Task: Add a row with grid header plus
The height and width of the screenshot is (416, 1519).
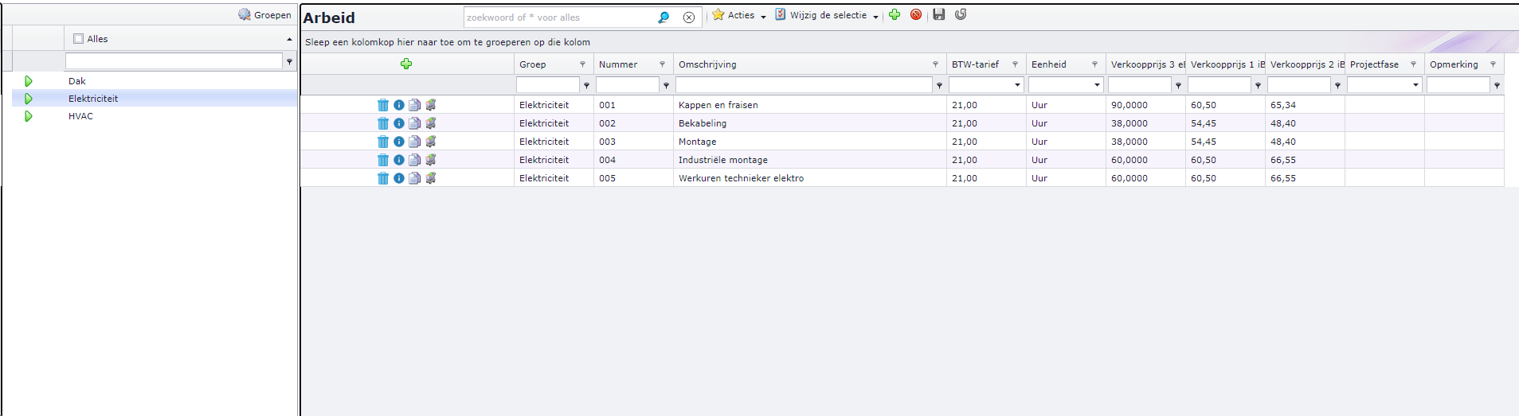Action: point(406,64)
